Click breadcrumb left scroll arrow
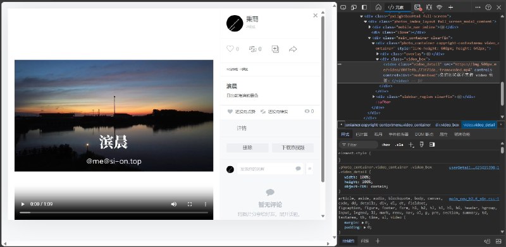Image resolution: width=506 pixels, height=247 pixels. coord(341,124)
